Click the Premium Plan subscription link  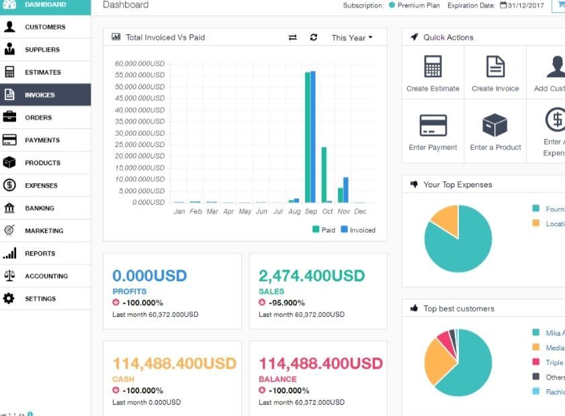[418, 5]
